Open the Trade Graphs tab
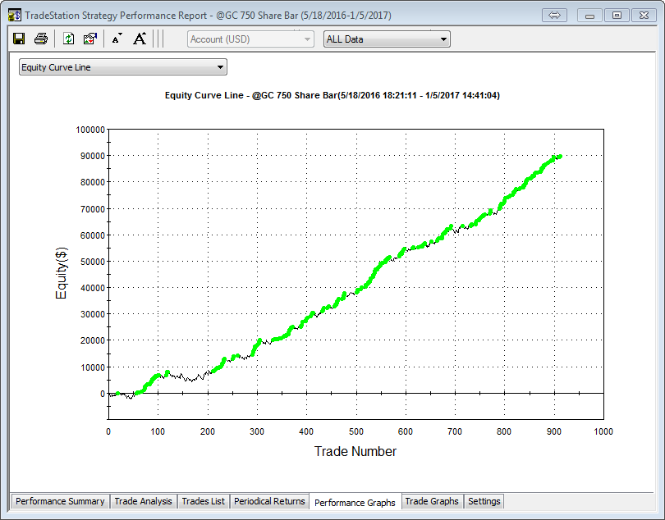Viewport: 665px width, 520px height. coord(432,501)
